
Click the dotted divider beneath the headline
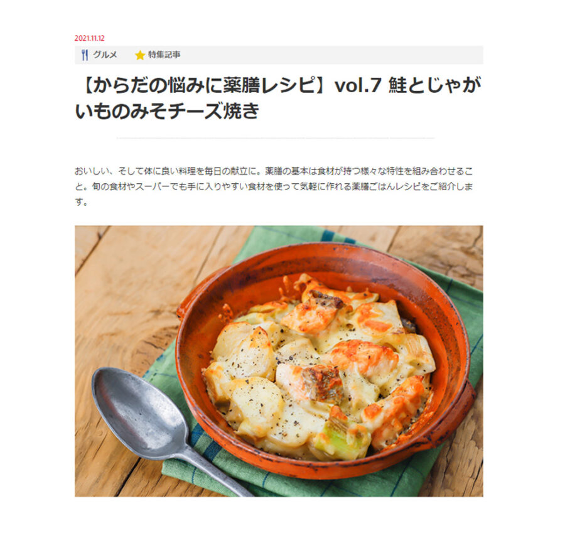(276, 138)
